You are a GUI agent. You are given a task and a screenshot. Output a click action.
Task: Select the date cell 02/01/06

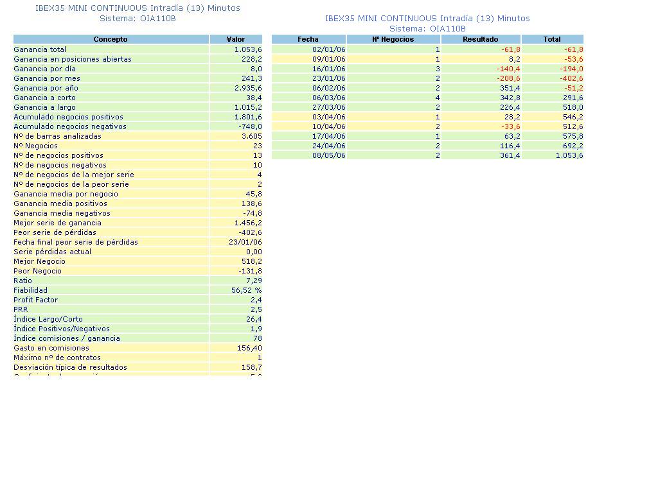click(329, 49)
